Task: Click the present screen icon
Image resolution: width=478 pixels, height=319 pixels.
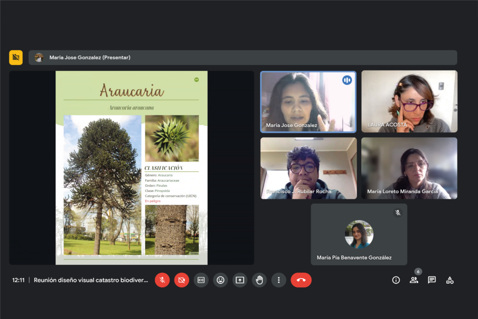Action: tap(240, 280)
